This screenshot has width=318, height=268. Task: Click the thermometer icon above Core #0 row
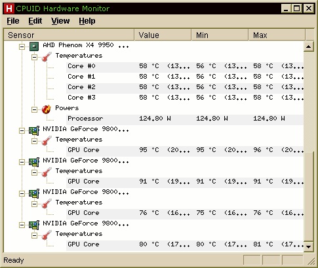[x=47, y=57]
